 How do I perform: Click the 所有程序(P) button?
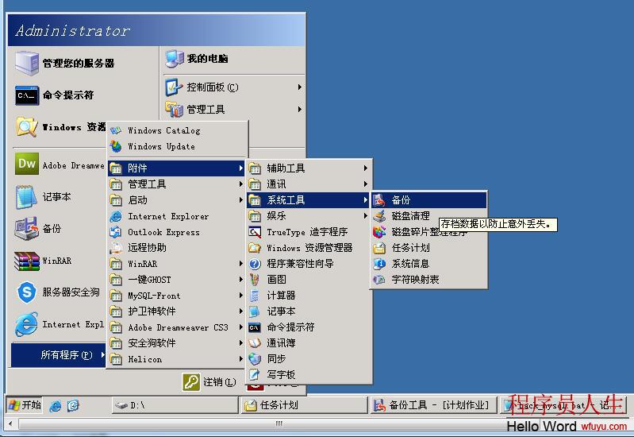[x=59, y=355]
